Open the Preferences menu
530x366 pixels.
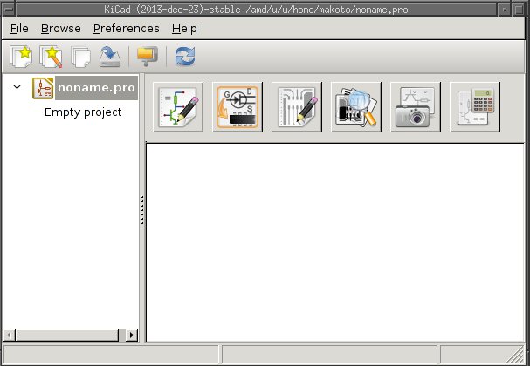(x=126, y=28)
